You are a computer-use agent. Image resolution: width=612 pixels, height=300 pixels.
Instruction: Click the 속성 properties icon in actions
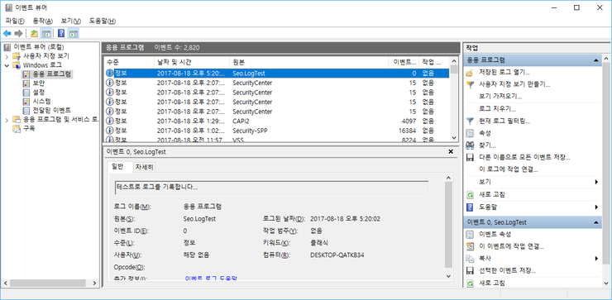[x=471, y=133]
